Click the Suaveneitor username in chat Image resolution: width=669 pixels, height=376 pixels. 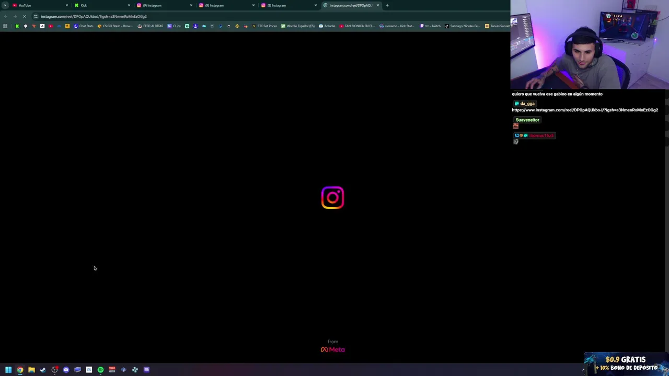(527, 120)
